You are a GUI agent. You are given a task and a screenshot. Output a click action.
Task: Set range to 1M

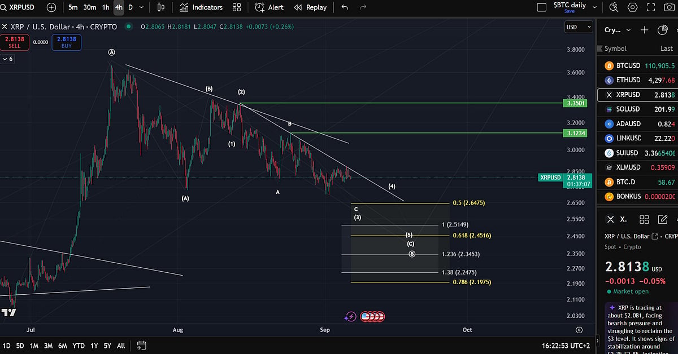(x=34, y=346)
